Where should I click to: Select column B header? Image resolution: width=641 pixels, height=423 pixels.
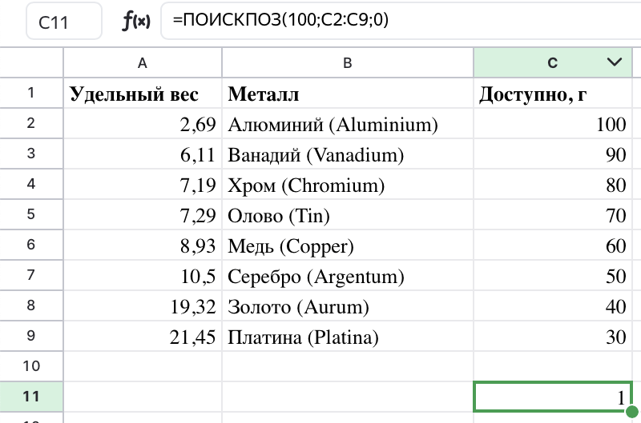click(x=348, y=63)
